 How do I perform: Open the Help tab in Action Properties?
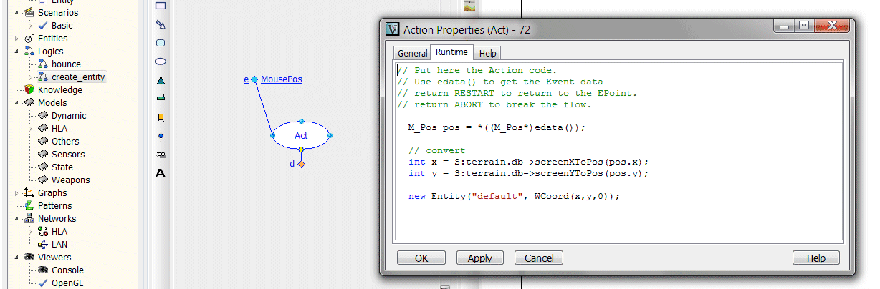487,53
